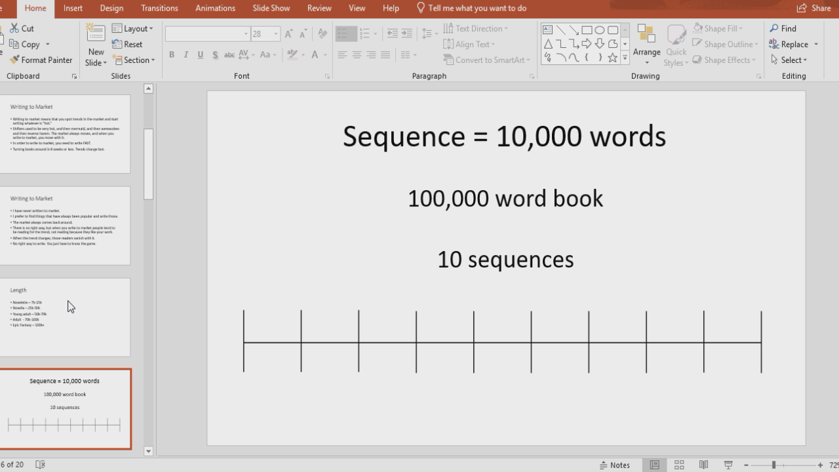Toggle underline formatting
This screenshot has height=472, width=839.
click(200, 55)
